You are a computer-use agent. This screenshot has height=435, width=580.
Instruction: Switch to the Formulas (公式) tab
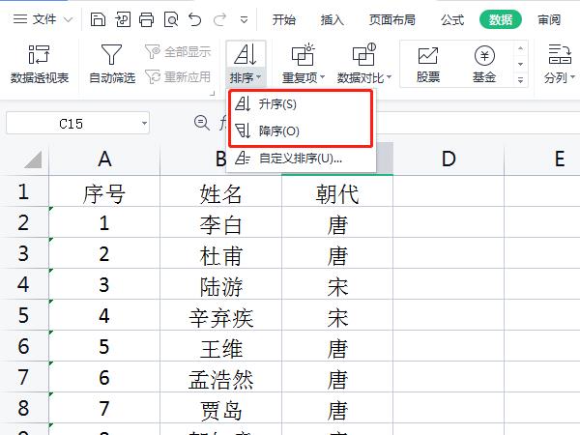451,19
